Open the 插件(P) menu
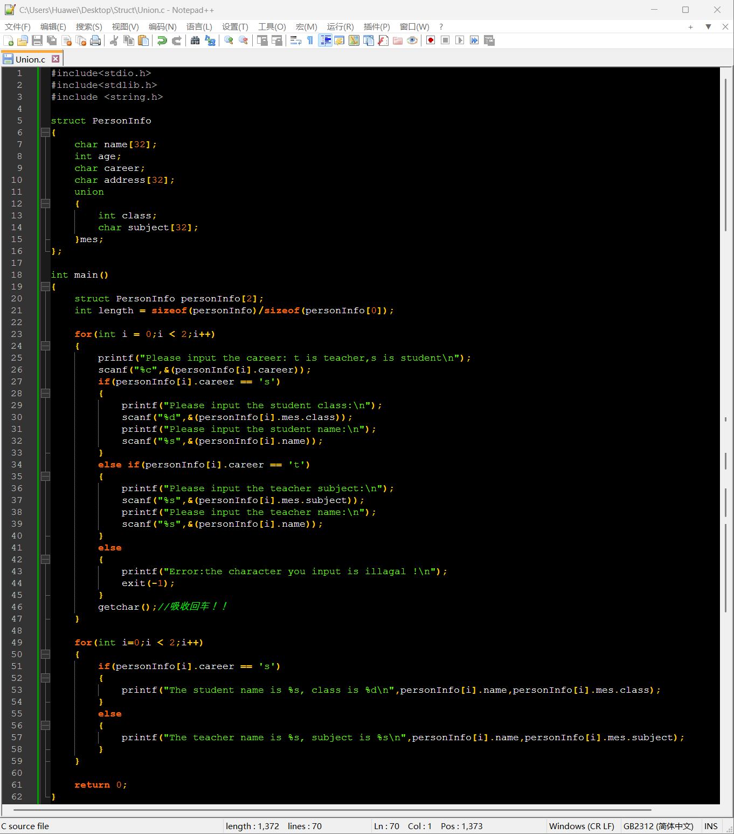734x834 pixels. coord(377,27)
